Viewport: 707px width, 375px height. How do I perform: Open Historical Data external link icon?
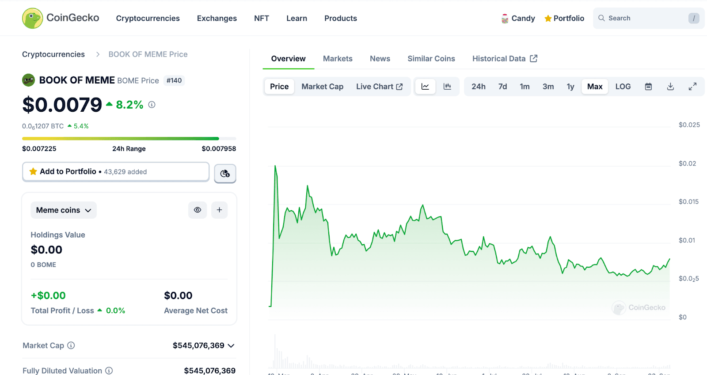(x=533, y=58)
